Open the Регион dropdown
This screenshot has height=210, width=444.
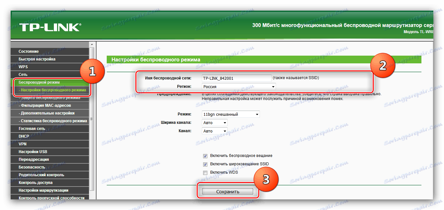(x=239, y=87)
